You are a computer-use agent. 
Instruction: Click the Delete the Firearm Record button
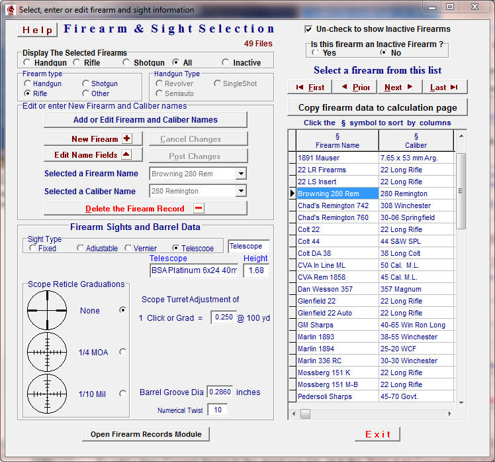pyautogui.click(x=146, y=208)
